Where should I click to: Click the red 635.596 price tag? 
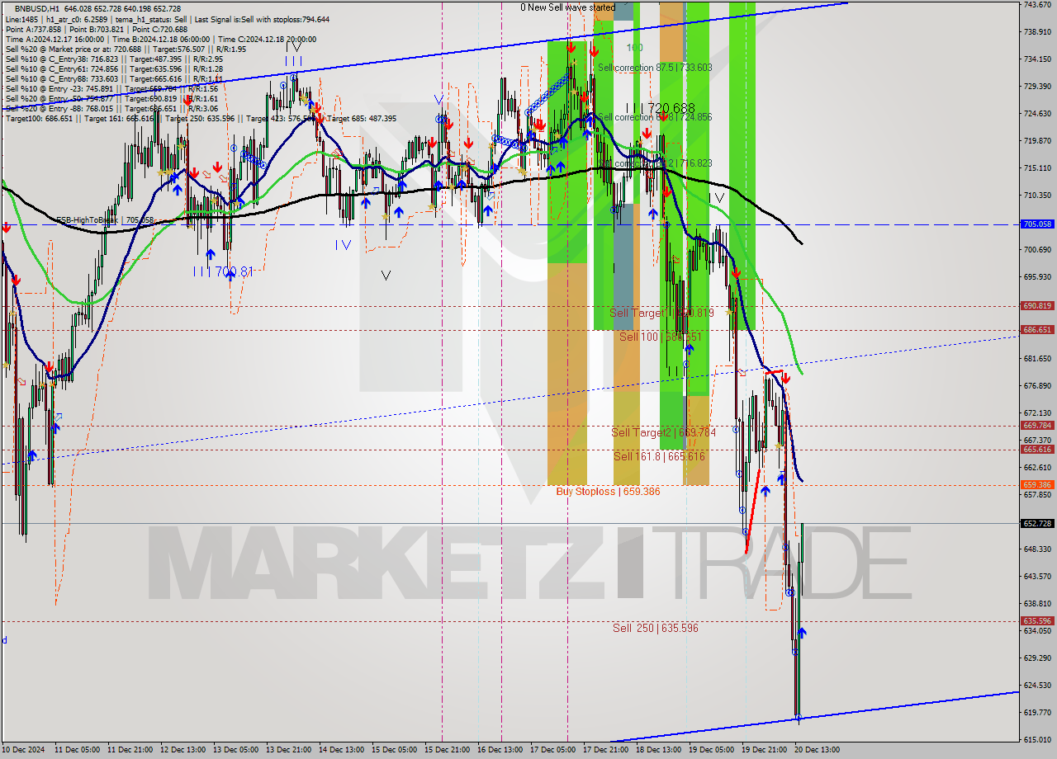coord(1037,621)
